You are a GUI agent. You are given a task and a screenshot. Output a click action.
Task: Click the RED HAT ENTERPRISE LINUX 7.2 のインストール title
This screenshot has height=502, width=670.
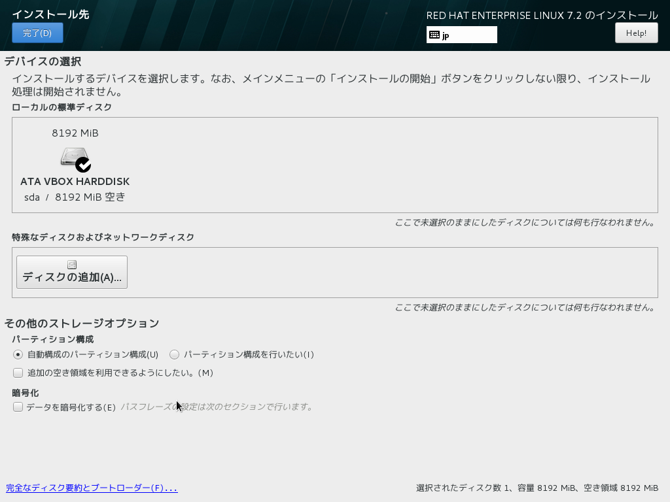(x=542, y=16)
